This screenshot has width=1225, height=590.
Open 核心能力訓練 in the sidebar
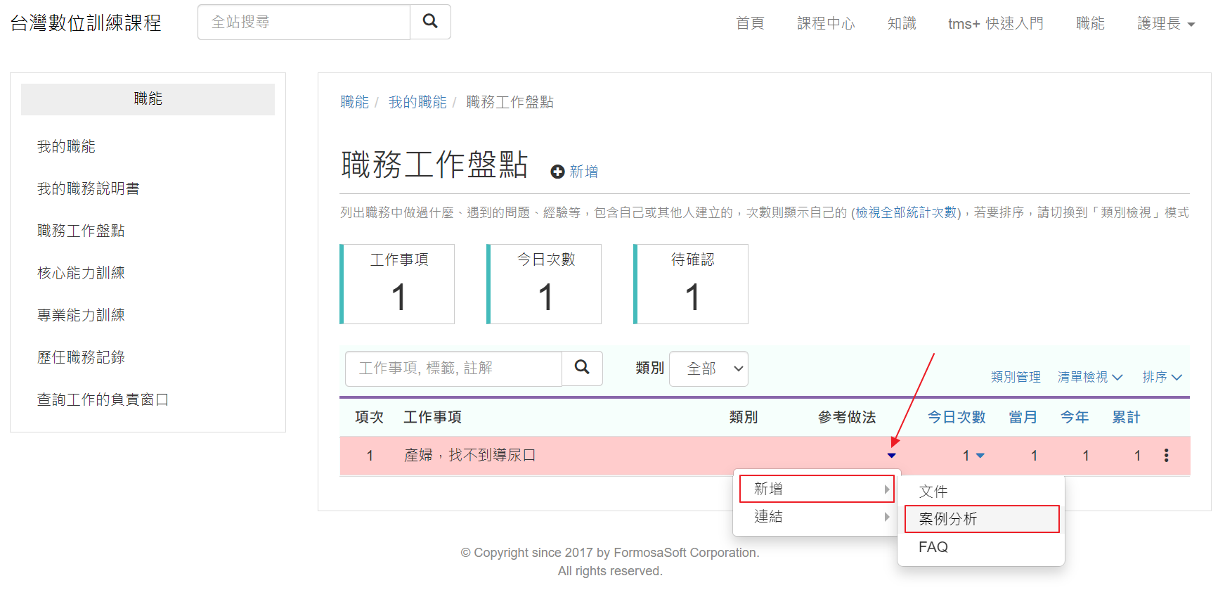pyautogui.click(x=81, y=273)
